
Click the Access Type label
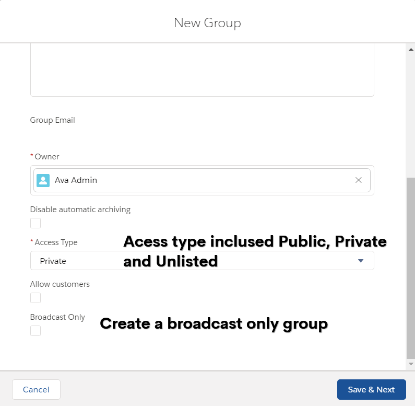point(56,242)
